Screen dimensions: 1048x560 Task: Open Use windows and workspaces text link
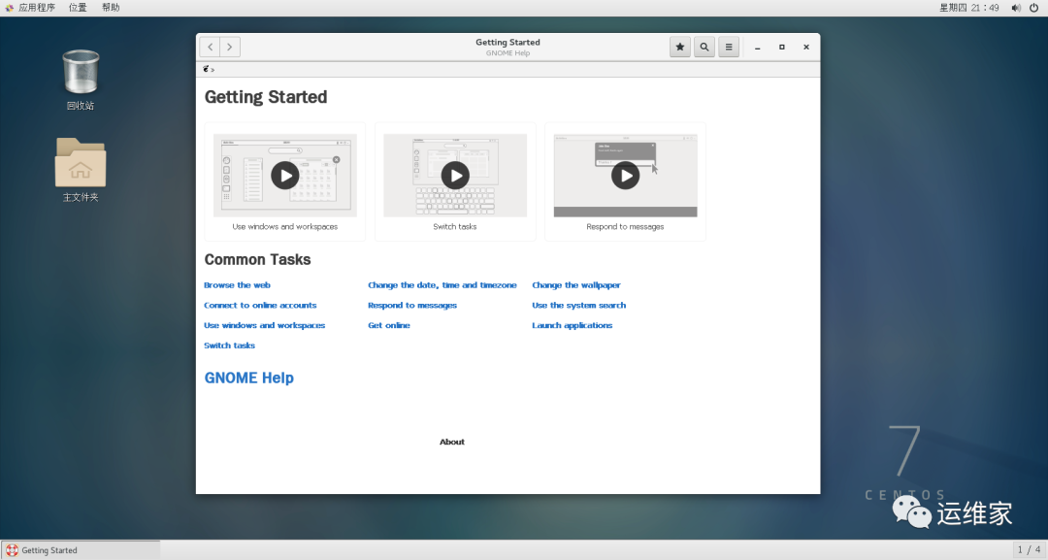pyautogui.click(x=265, y=325)
